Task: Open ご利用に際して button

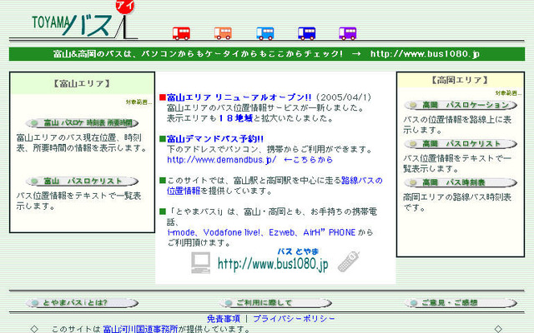Action: tap(275, 303)
